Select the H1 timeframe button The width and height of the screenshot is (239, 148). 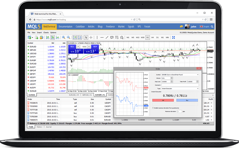pos(148,37)
